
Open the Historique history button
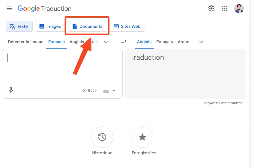click(102, 137)
